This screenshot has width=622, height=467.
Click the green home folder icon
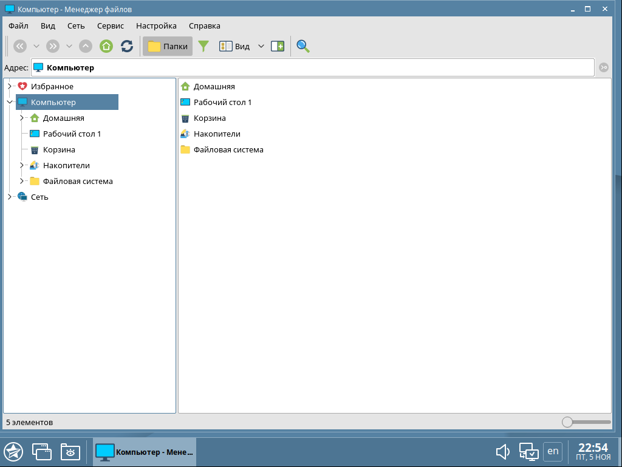(106, 46)
